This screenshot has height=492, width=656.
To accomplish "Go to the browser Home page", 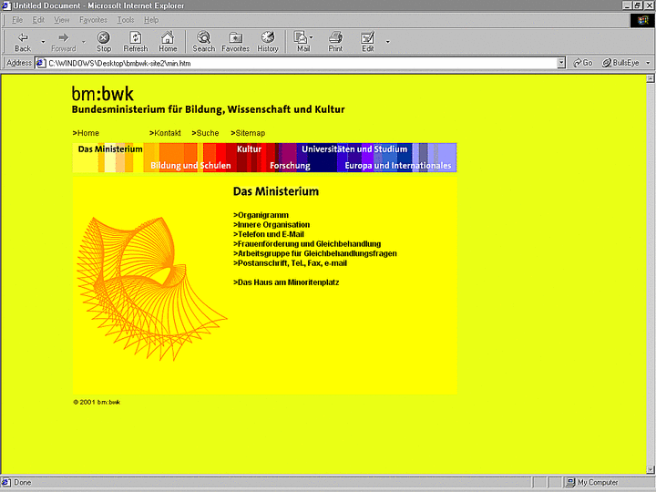I will pyautogui.click(x=168, y=42).
